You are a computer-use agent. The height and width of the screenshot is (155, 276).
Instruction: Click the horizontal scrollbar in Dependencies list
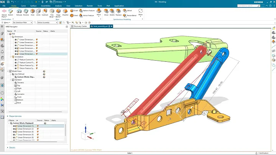coord(33,142)
